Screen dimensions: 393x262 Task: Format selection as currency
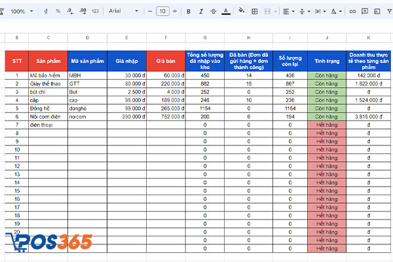(x=46, y=11)
